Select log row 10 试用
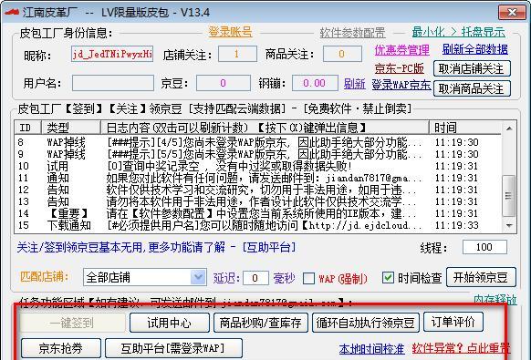531x360 pixels. click(x=257, y=166)
